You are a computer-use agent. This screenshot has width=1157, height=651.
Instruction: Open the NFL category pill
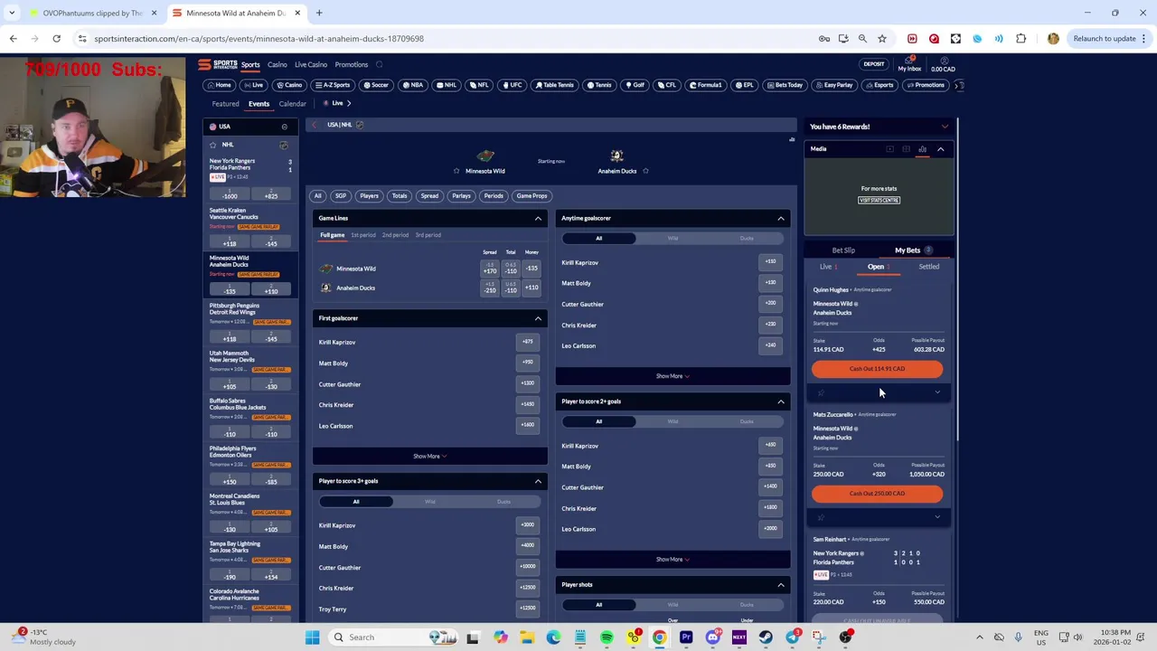coord(479,85)
